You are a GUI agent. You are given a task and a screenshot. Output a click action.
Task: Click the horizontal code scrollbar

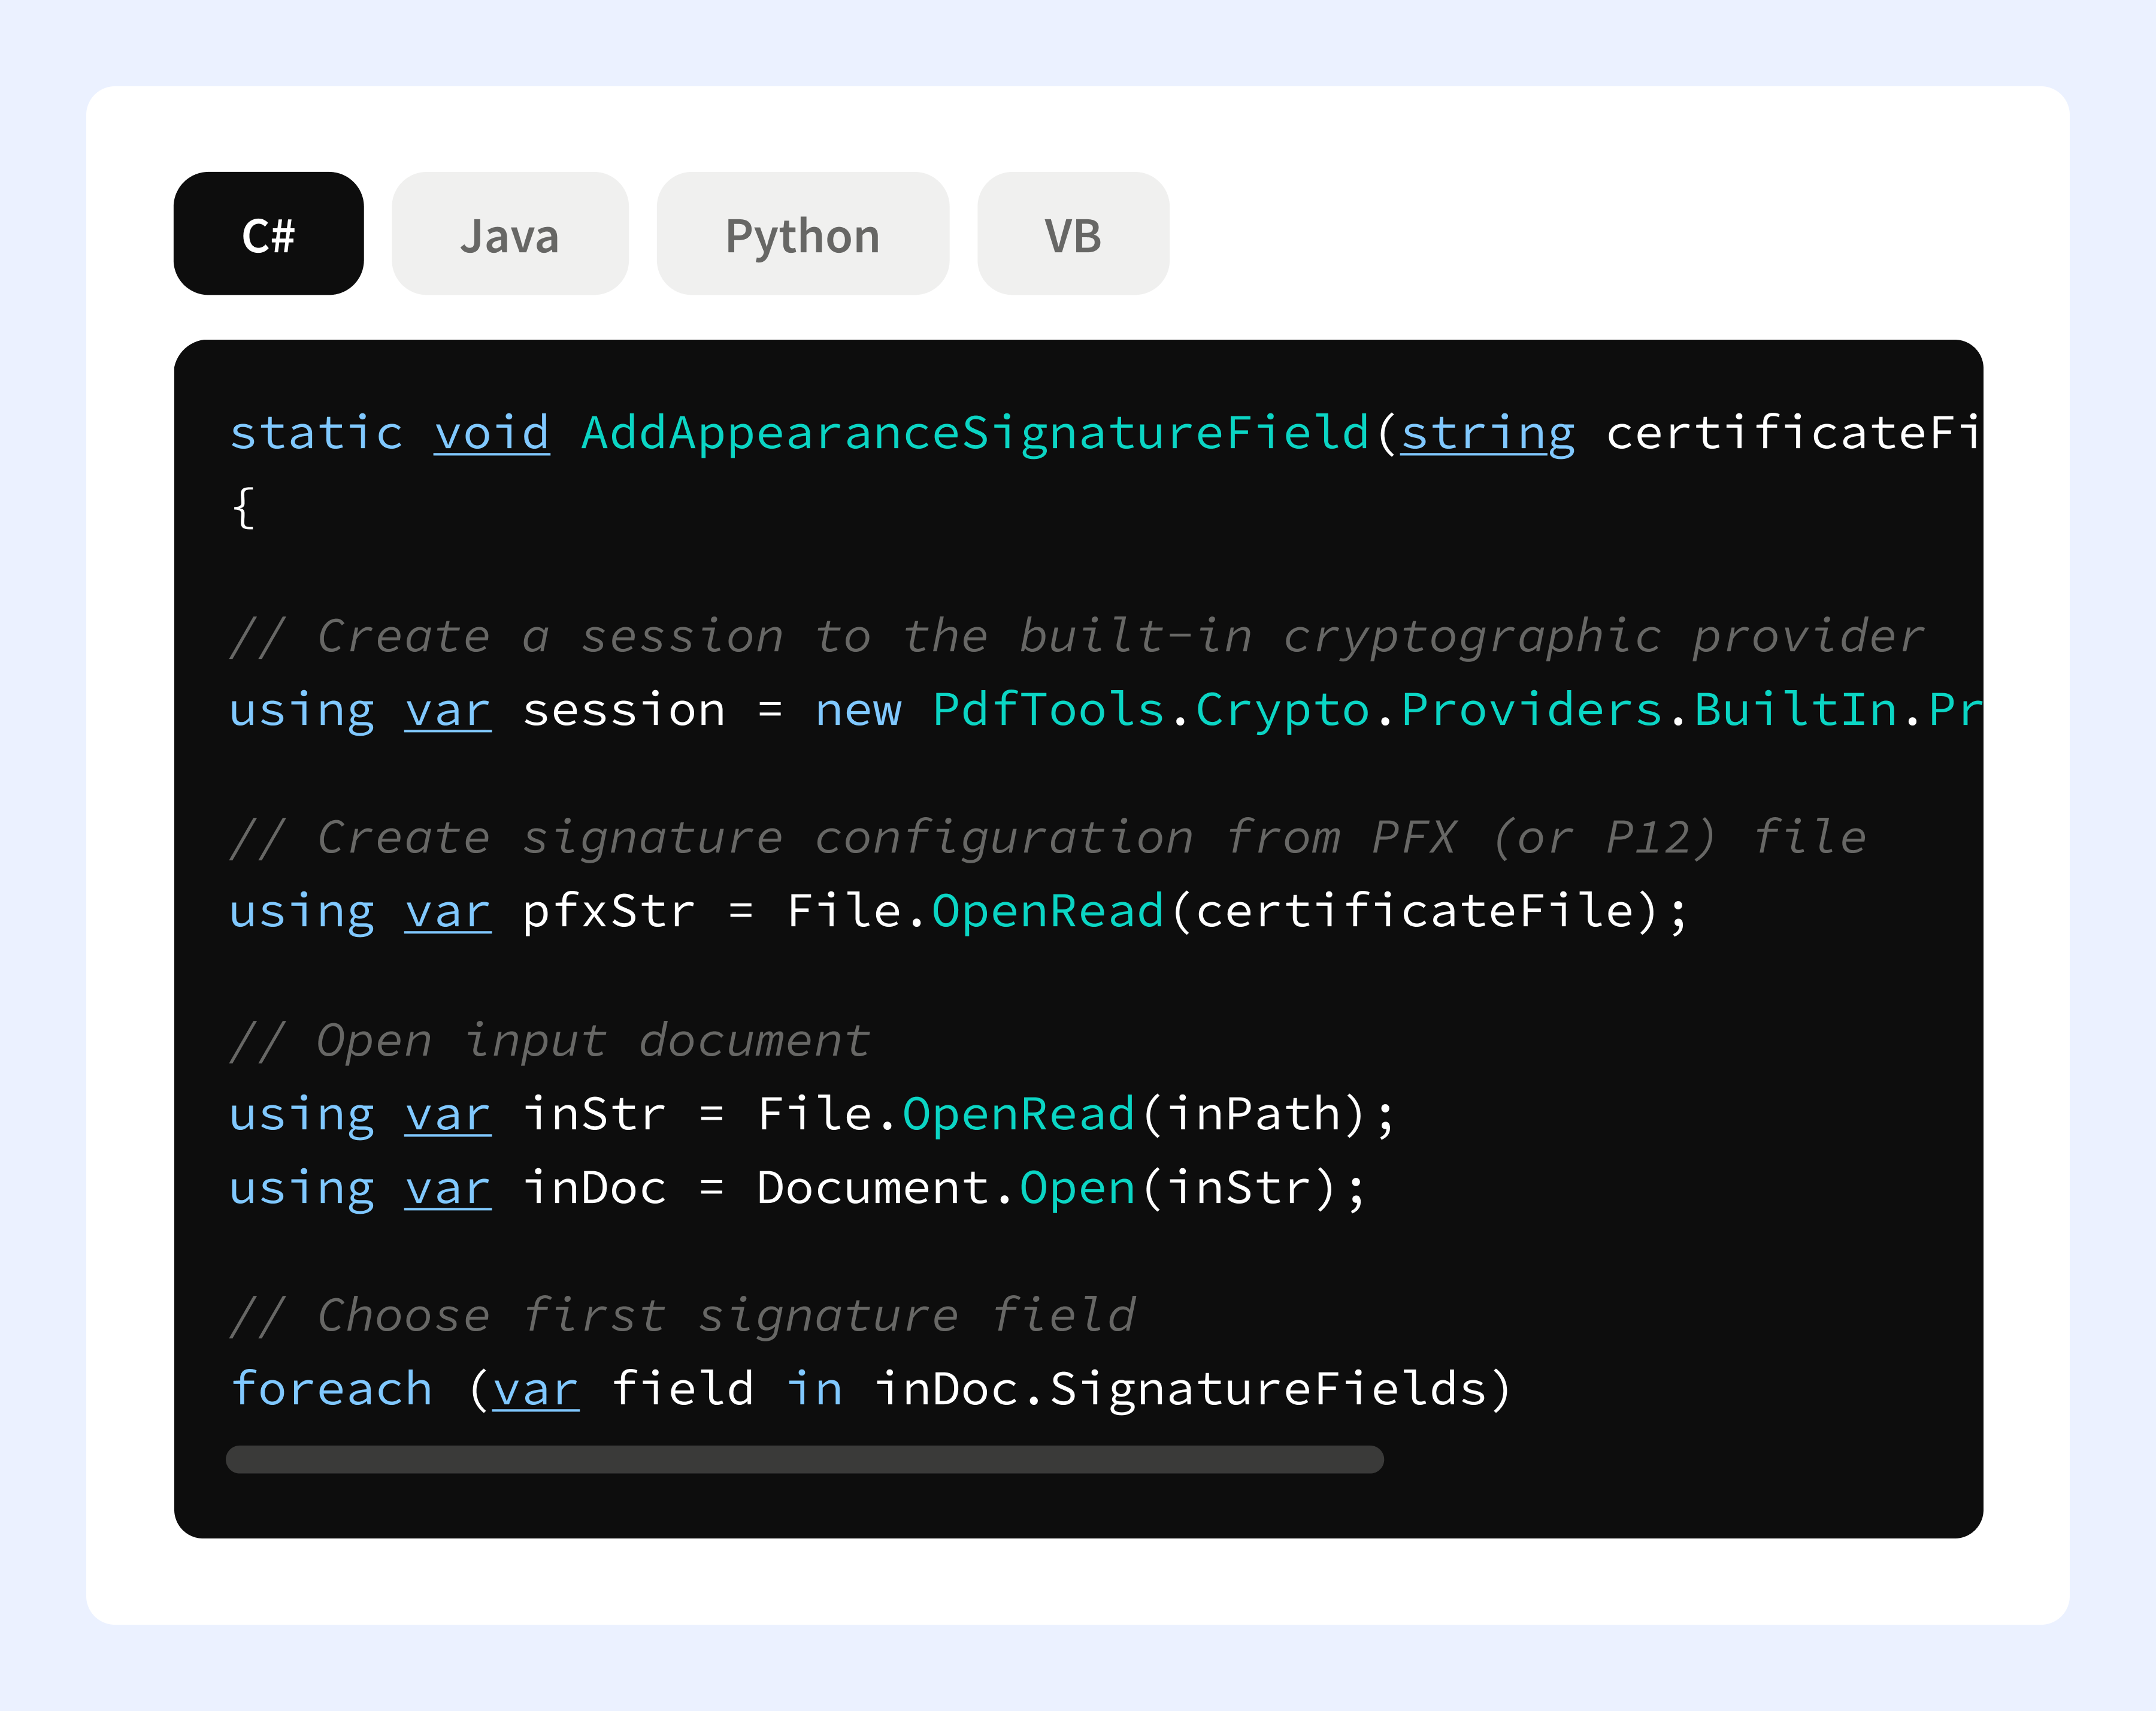804,1459
